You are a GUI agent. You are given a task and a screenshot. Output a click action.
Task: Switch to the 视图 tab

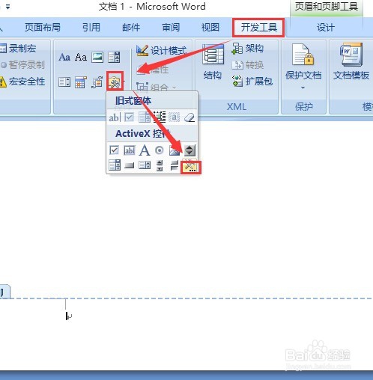(x=210, y=27)
